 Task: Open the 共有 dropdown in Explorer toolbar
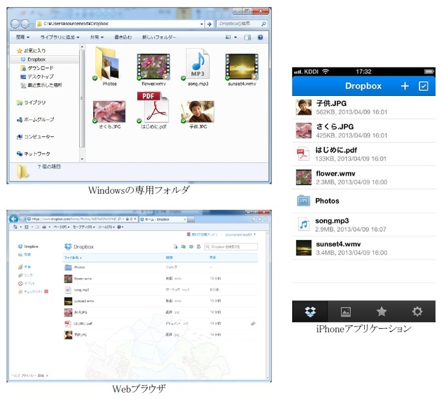tap(97, 37)
